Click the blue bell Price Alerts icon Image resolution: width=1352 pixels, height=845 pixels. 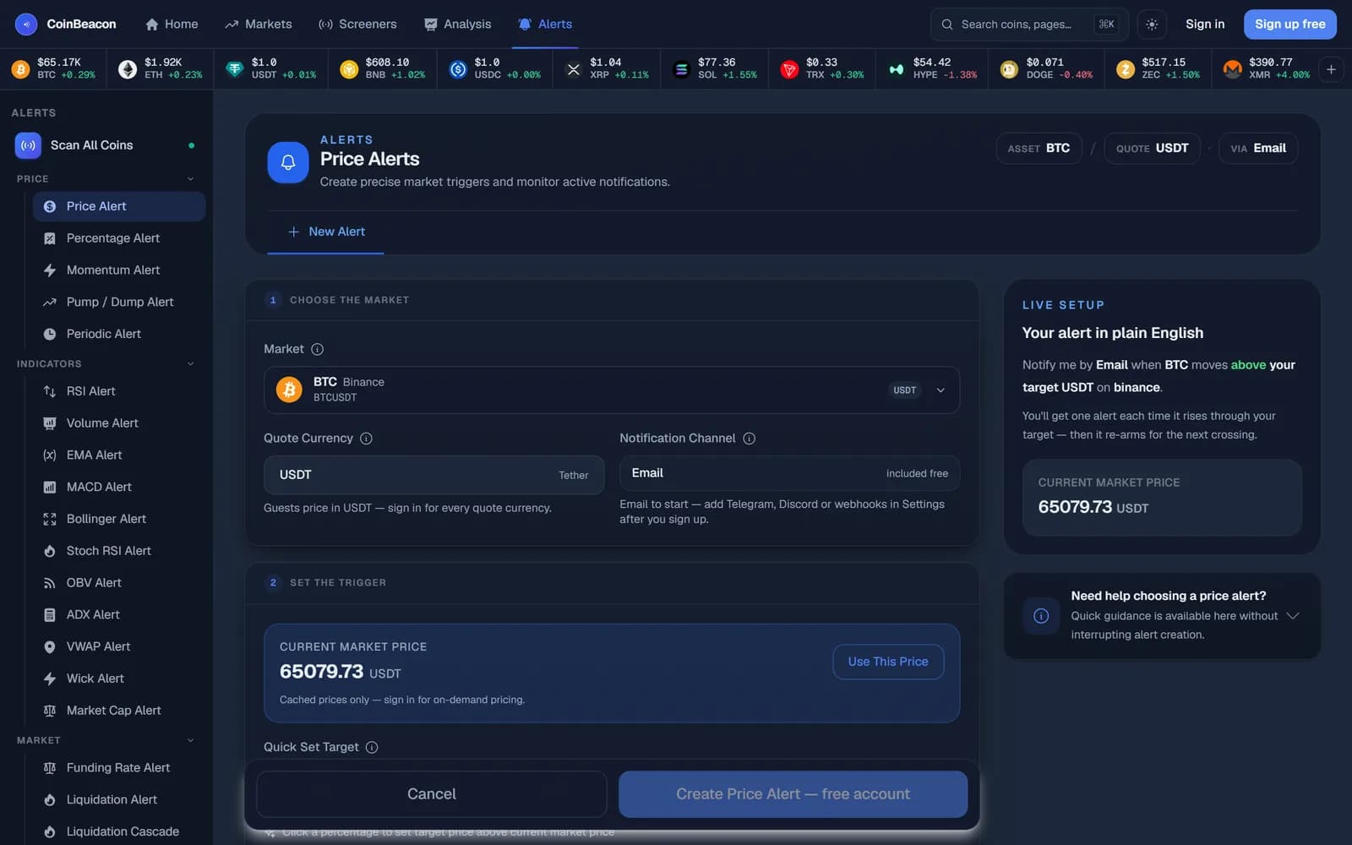288,162
